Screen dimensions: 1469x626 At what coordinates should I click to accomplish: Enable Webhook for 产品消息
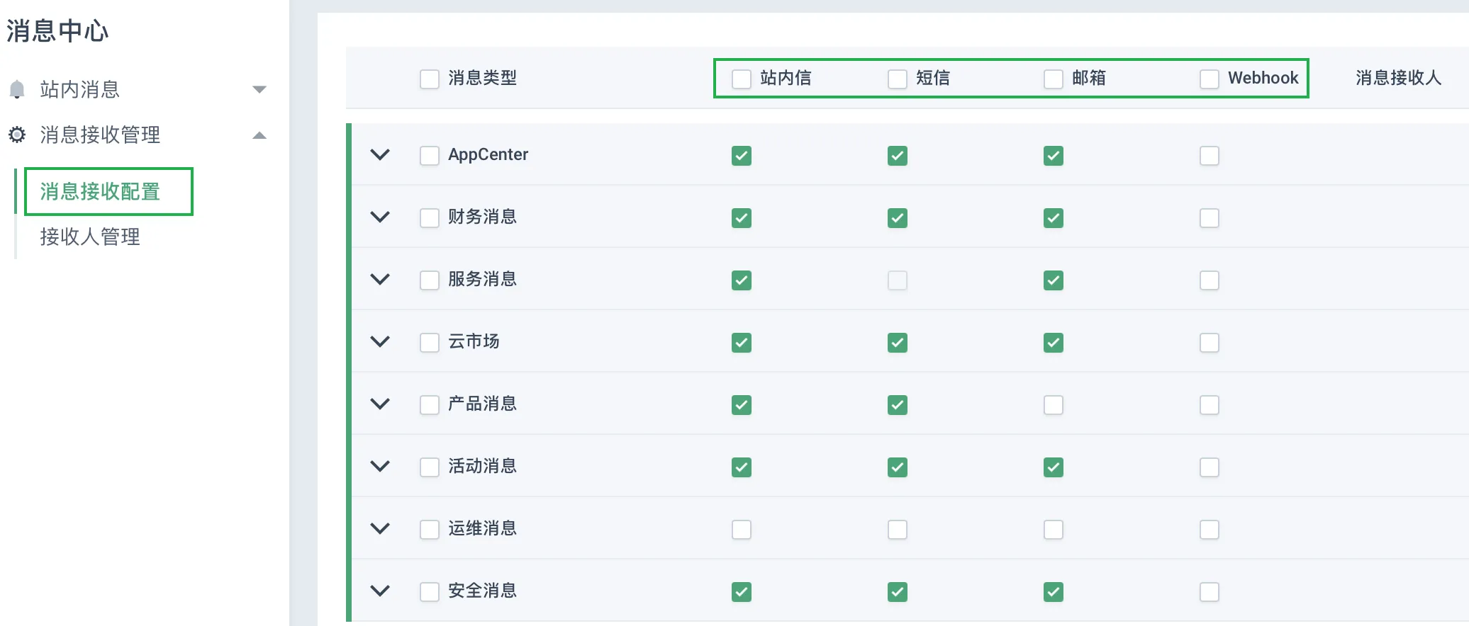point(1210,405)
